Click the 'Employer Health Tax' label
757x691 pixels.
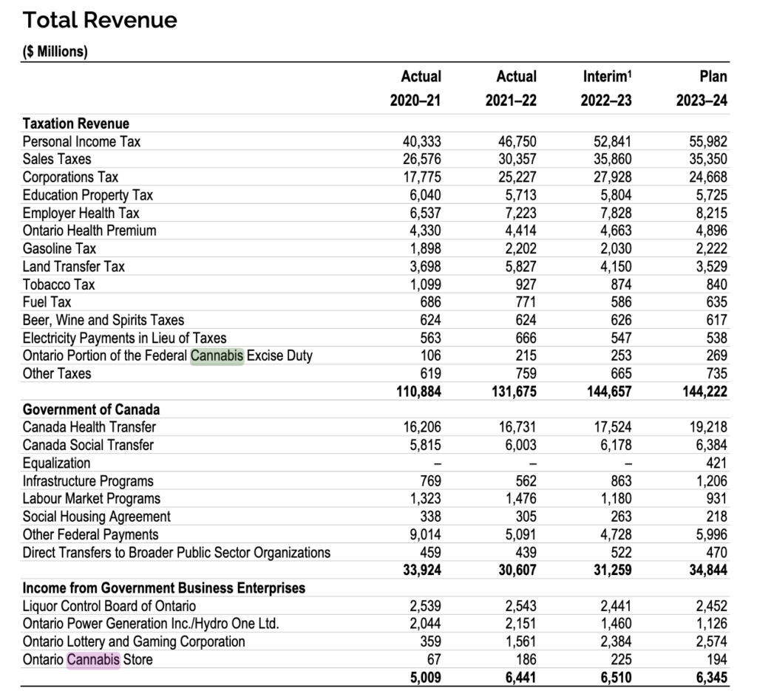81,213
